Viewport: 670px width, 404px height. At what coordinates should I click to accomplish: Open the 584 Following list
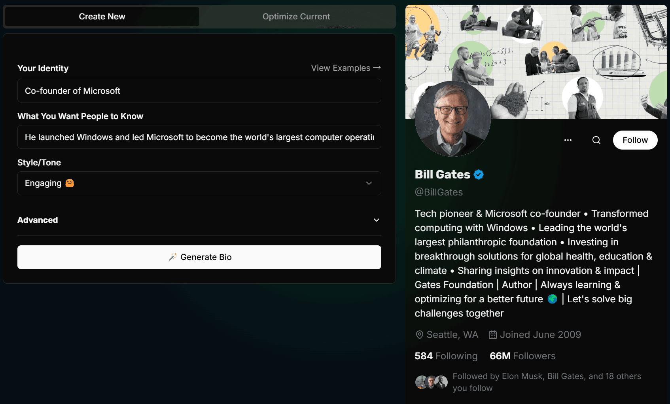(x=446, y=356)
